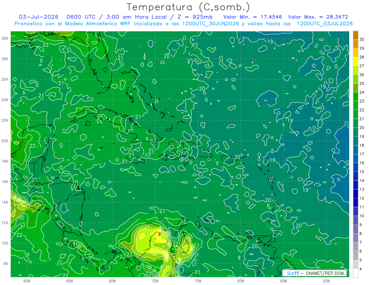Click the "5" value on the color legend
The height and width of the screenshot is (285, 370).
(361, 260)
